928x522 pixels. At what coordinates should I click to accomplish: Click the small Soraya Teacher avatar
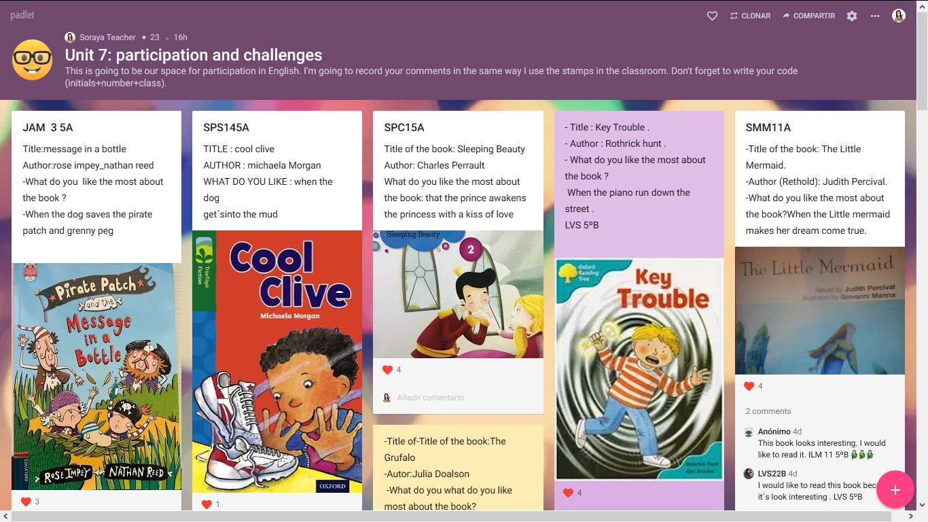coord(70,37)
